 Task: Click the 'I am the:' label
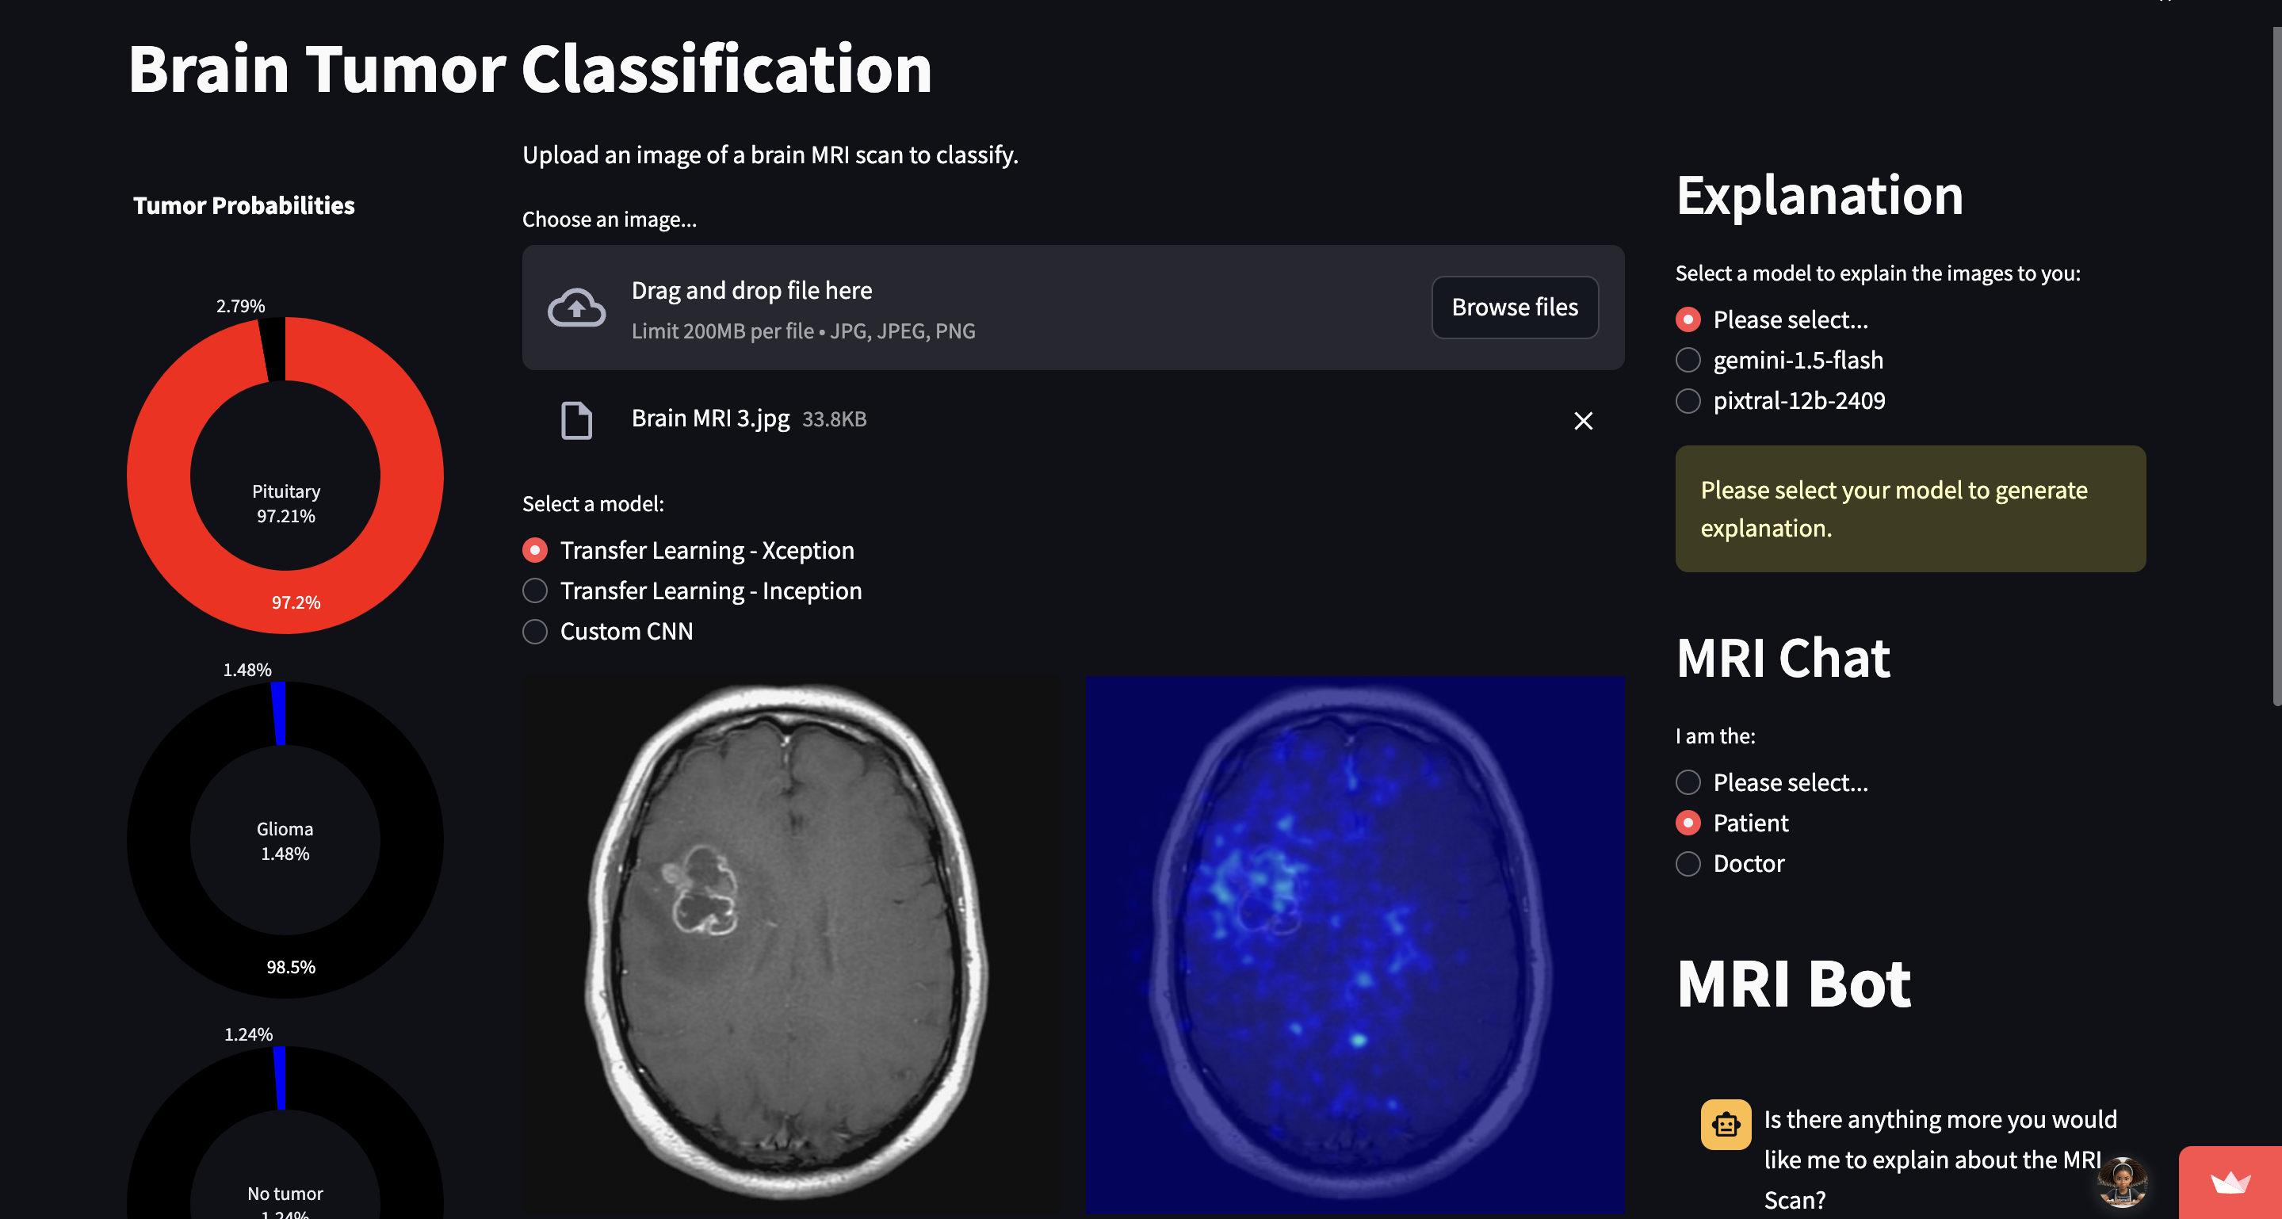(1715, 736)
